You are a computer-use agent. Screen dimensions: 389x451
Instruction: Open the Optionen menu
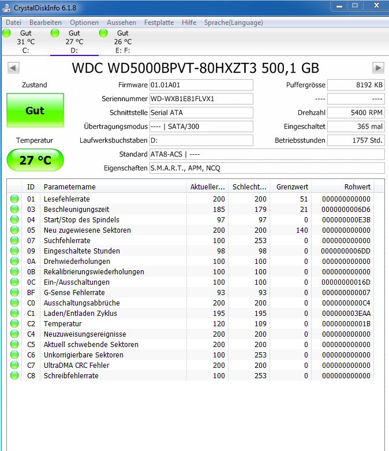(84, 23)
